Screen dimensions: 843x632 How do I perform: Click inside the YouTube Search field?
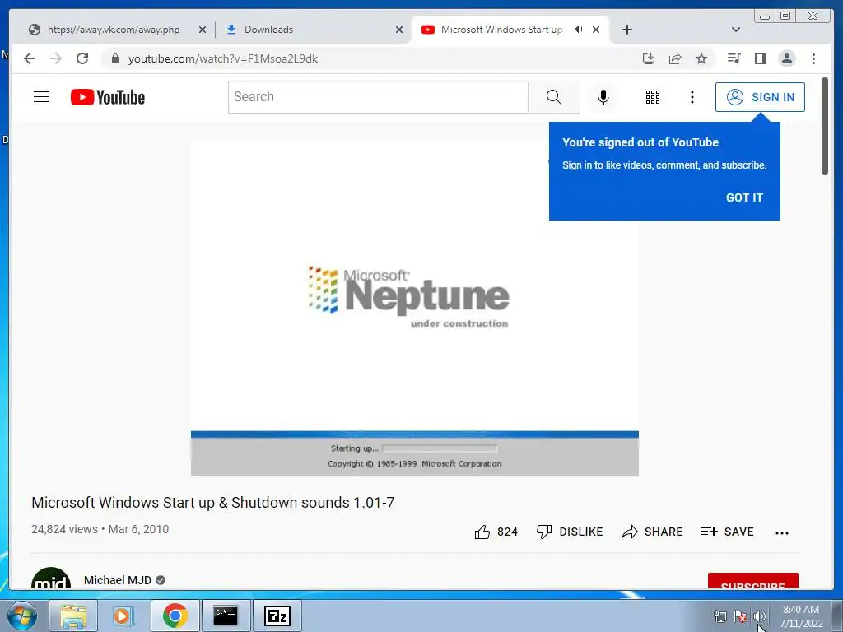(x=378, y=97)
